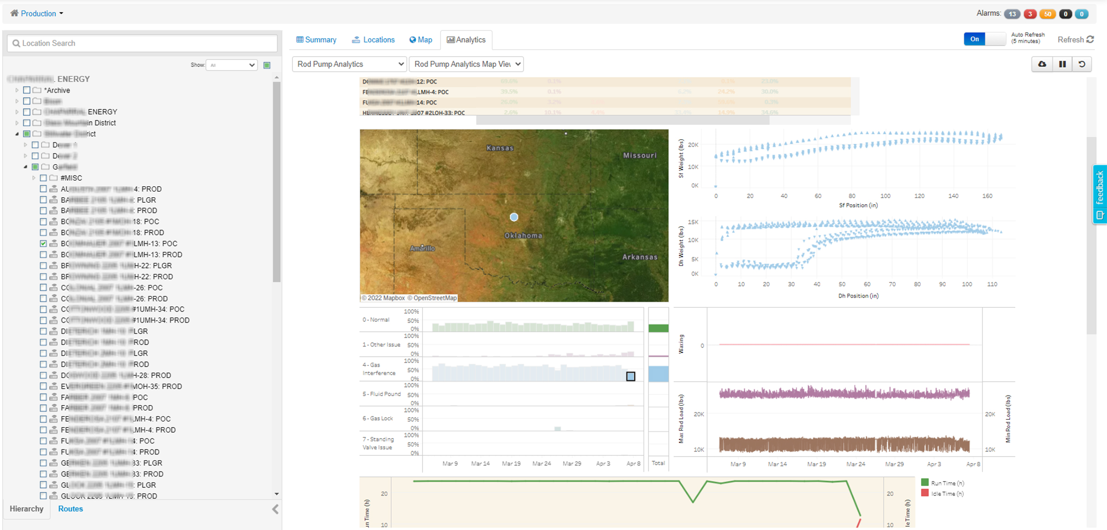Open the Rod Pump Analytics dropdown
This screenshot has width=1107, height=530.
pyautogui.click(x=349, y=64)
